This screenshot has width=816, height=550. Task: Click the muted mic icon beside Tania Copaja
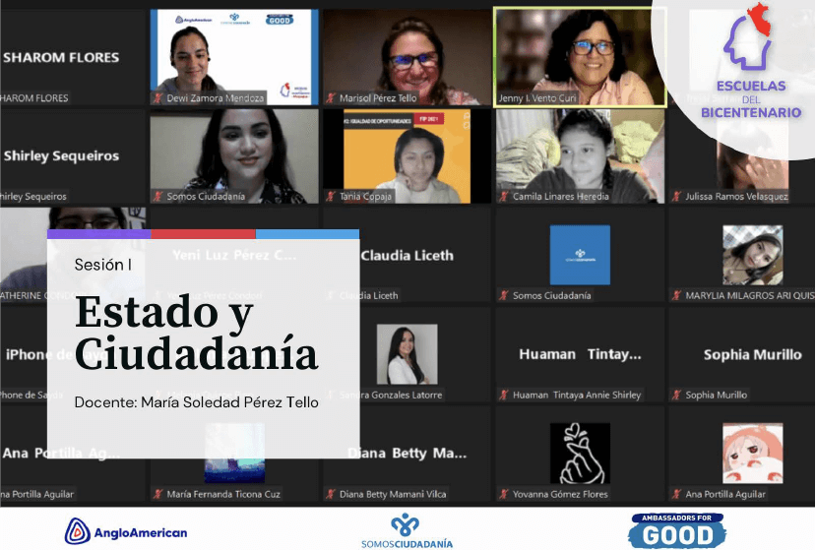[x=331, y=196]
